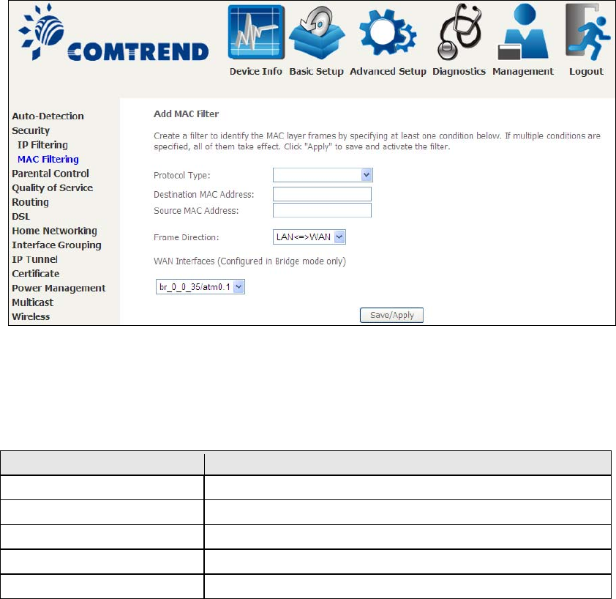Open the Routing sidebar item
616x599 pixels.
tap(30, 202)
